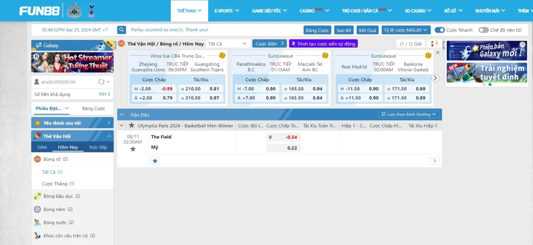This screenshot has width=533, height=245.
Task: Advance featured matches carousel with right arrow
Action: click(x=436, y=78)
